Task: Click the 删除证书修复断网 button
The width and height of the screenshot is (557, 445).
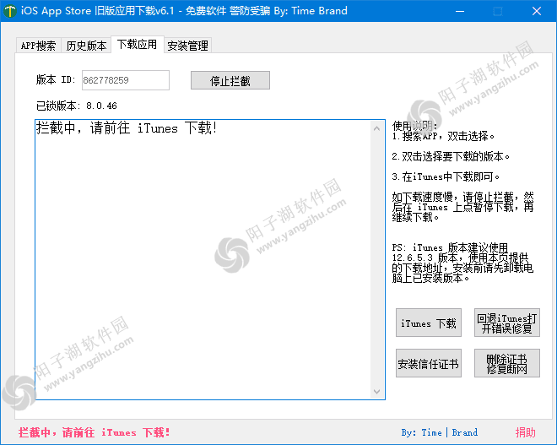Action: (507, 363)
